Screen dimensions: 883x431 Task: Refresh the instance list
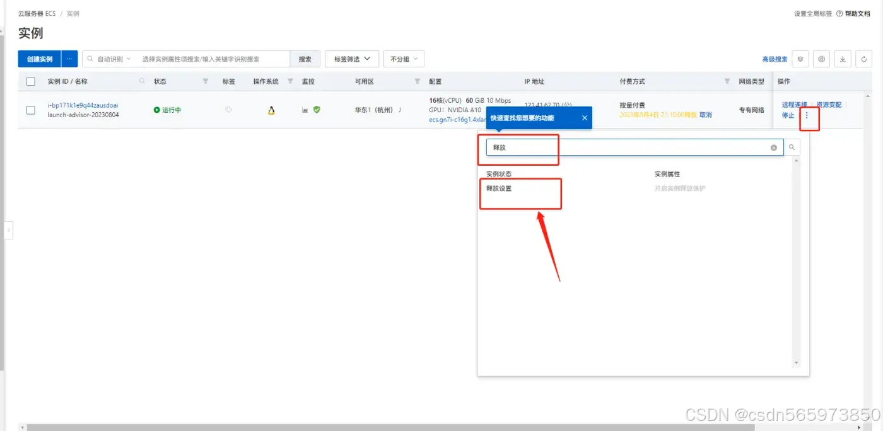click(864, 59)
